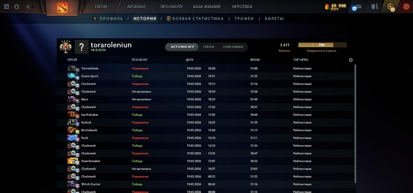
Task: Click the rank medal beside toraroleniun
Action: (65, 47)
